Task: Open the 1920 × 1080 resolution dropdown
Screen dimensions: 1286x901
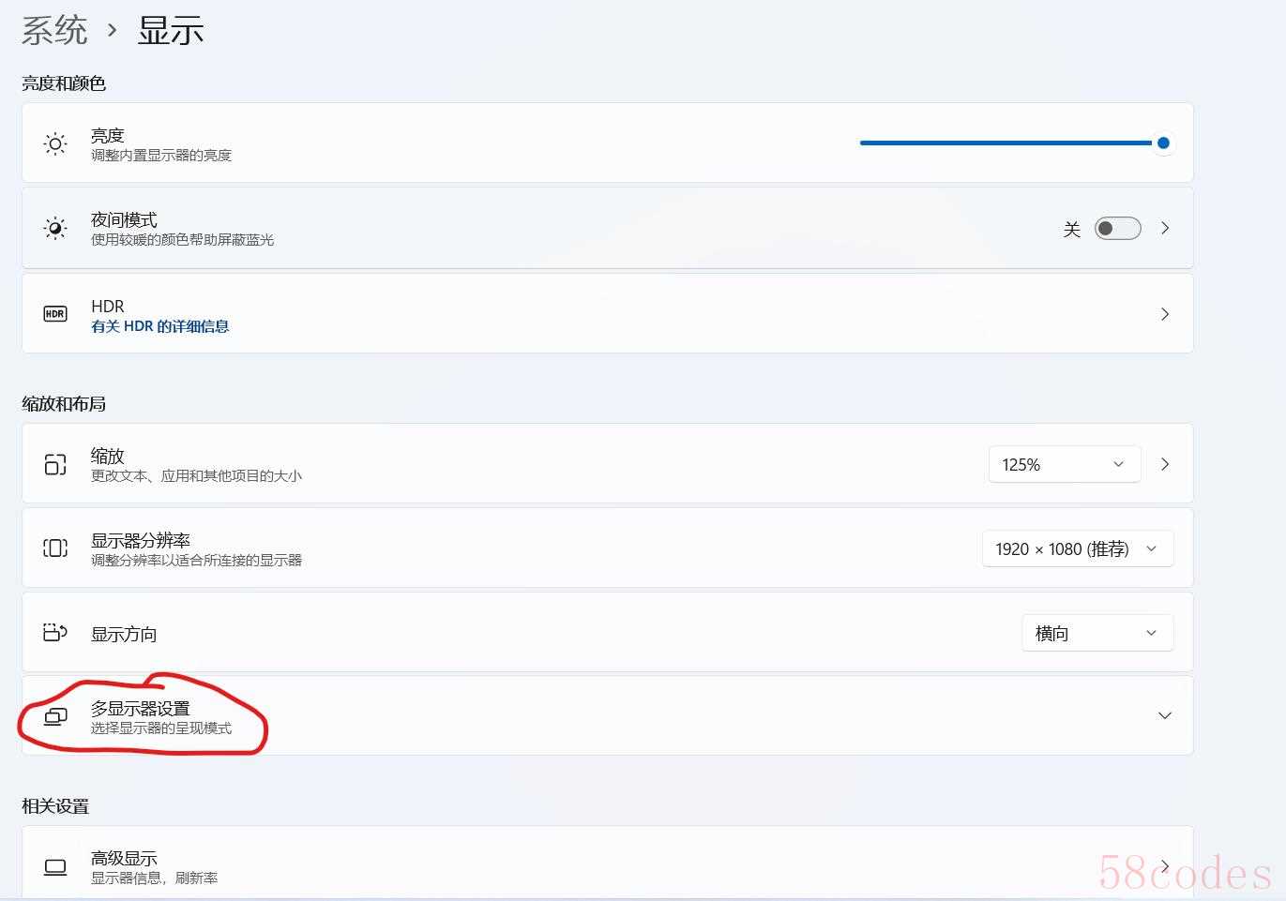Action: [x=1077, y=548]
